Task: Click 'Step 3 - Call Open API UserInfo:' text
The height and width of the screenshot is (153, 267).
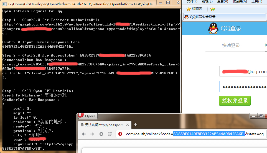Action: point(38,91)
